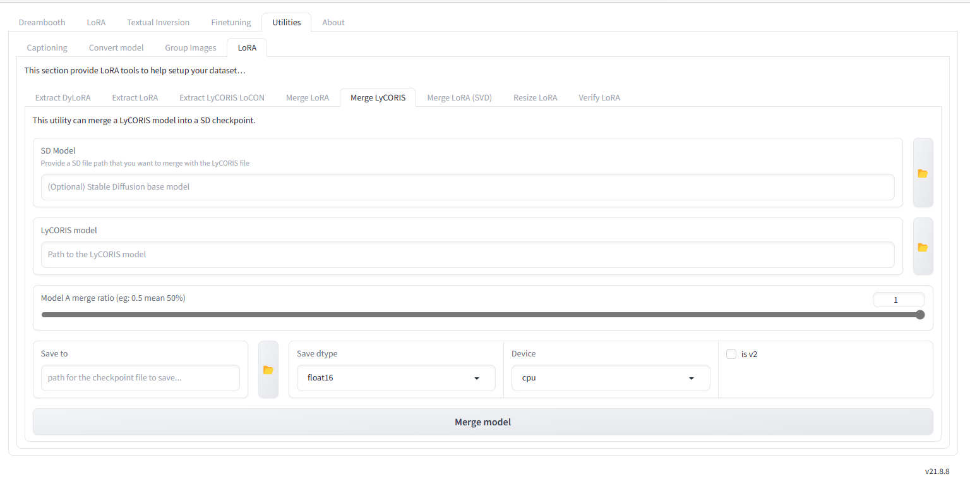Browse for the LyCORIS model file
Screen dimensions: 970x486
923,246
